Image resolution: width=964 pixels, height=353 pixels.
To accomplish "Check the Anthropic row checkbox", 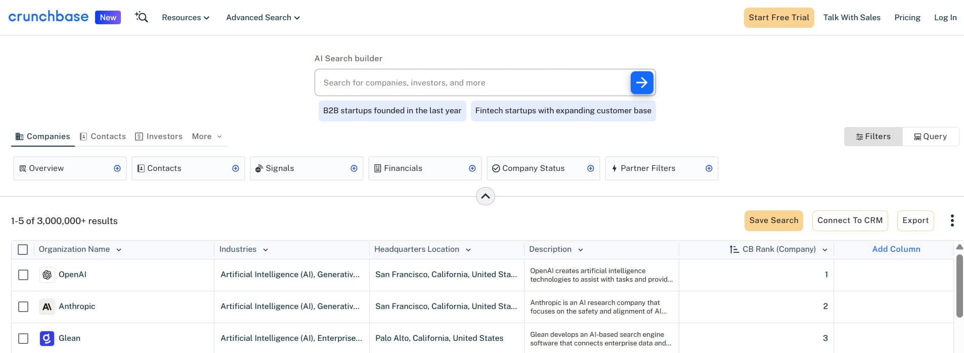I will click(x=23, y=306).
